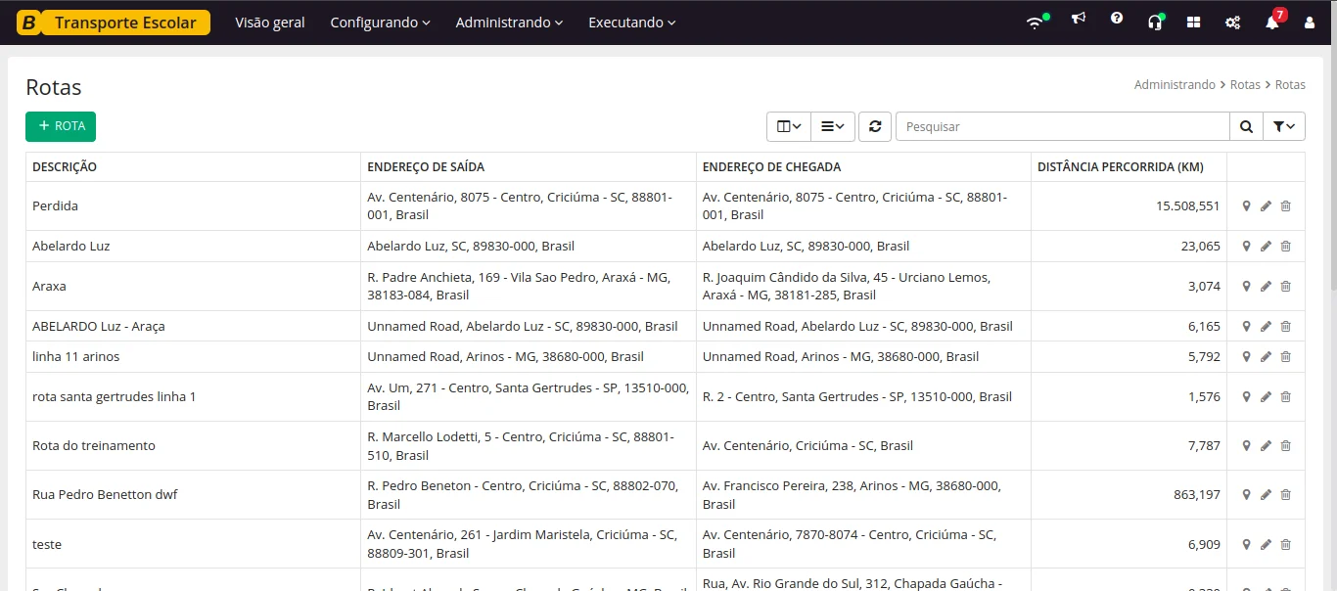Click Administrando in the breadcrumb
Viewport: 1337px width, 591px height.
1175,85
